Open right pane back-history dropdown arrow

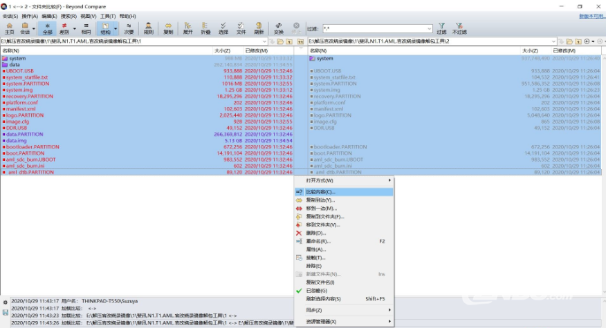click(x=593, y=41)
